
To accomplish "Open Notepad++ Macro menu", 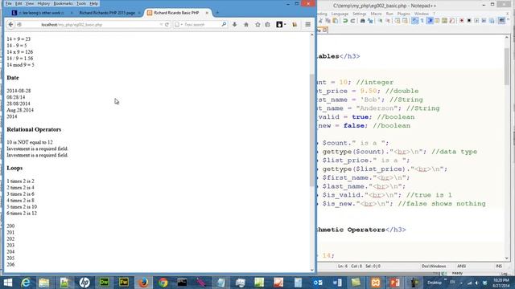I will pos(376,14).
